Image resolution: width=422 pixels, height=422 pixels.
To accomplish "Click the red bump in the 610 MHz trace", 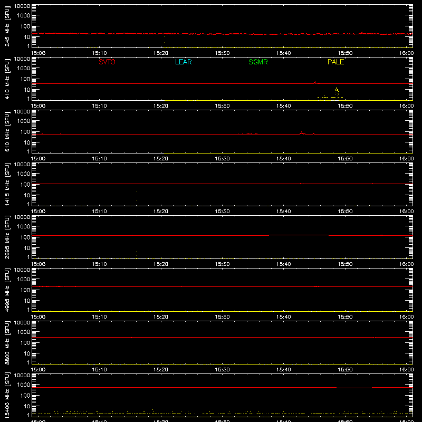I will (302, 133).
